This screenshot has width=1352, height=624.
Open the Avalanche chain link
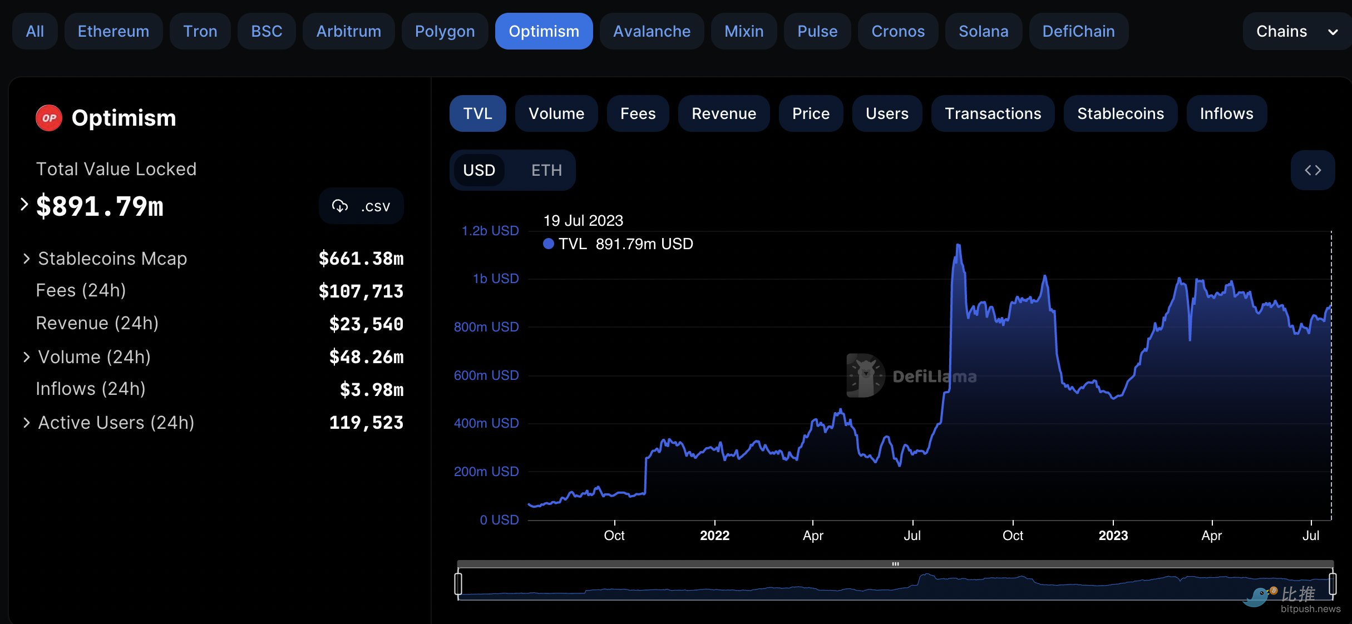[652, 31]
